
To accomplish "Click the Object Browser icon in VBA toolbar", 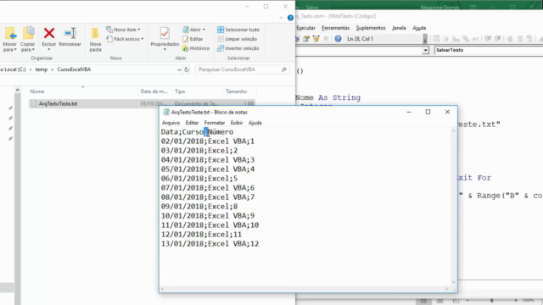I will pos(316,39).
